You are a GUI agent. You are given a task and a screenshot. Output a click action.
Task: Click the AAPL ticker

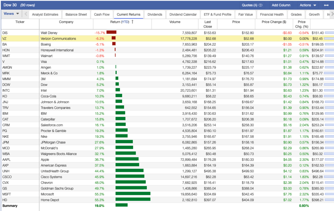pos(6,160)
